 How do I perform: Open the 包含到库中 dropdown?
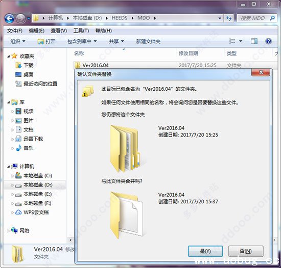coord(82,41)
